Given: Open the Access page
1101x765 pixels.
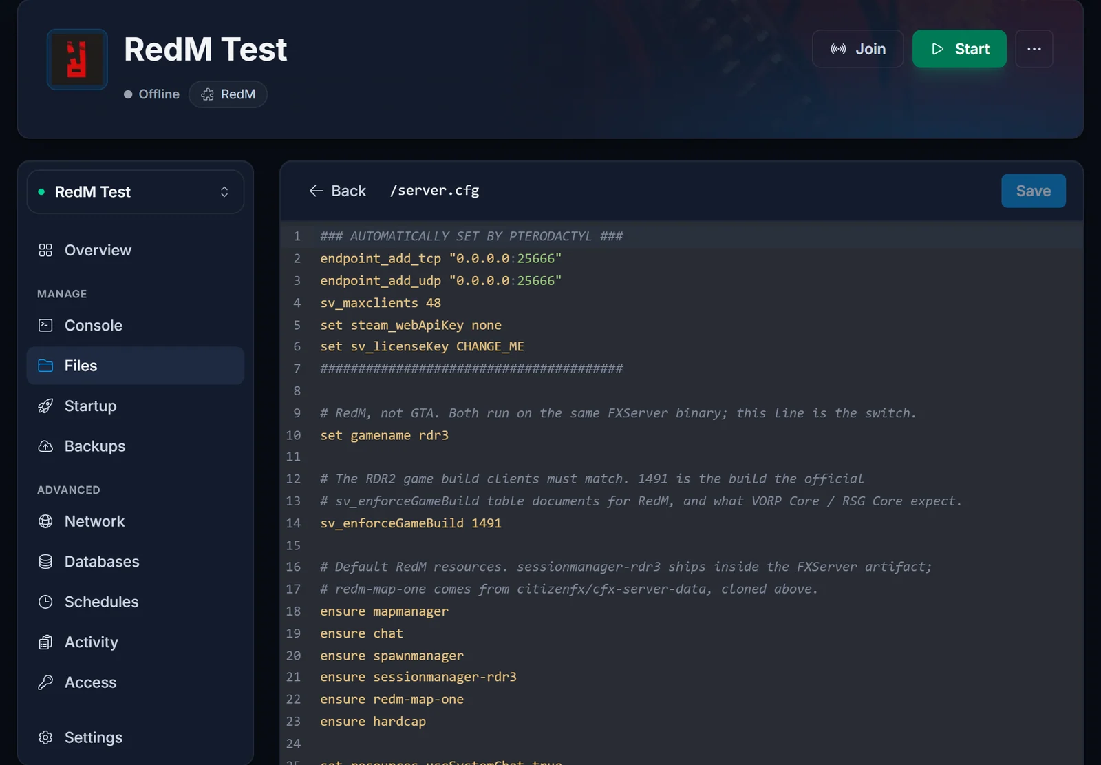Looking at the screenshot, I should pos(136,682).
